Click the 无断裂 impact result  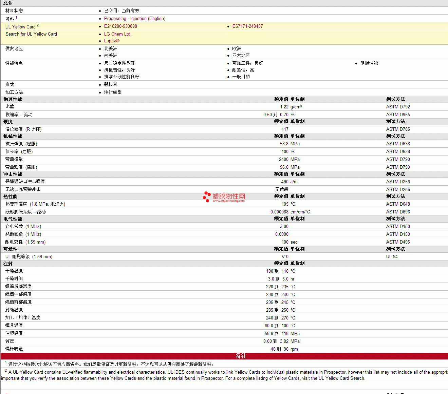pos(282,189)
